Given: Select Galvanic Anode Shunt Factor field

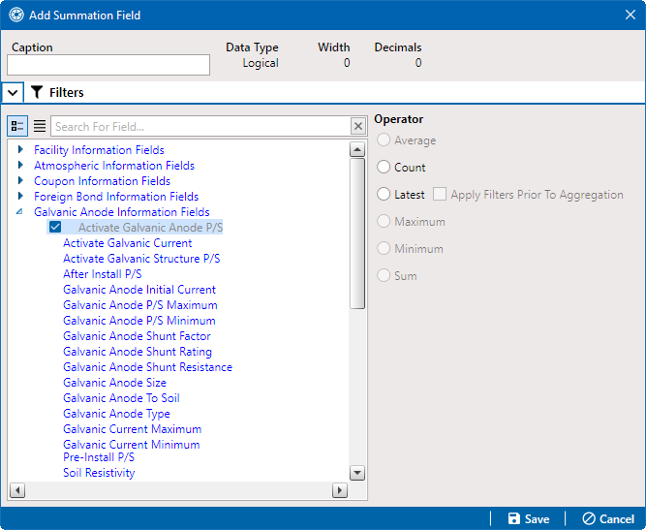Looking at the screenshot, I should point(137,336).
